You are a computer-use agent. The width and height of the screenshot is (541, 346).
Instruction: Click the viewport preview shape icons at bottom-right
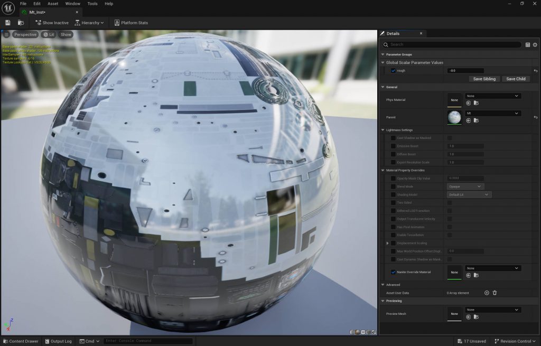click(363, 332)
